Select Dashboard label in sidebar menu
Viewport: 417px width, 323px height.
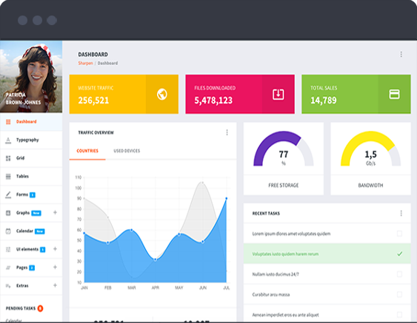point(27,122)
